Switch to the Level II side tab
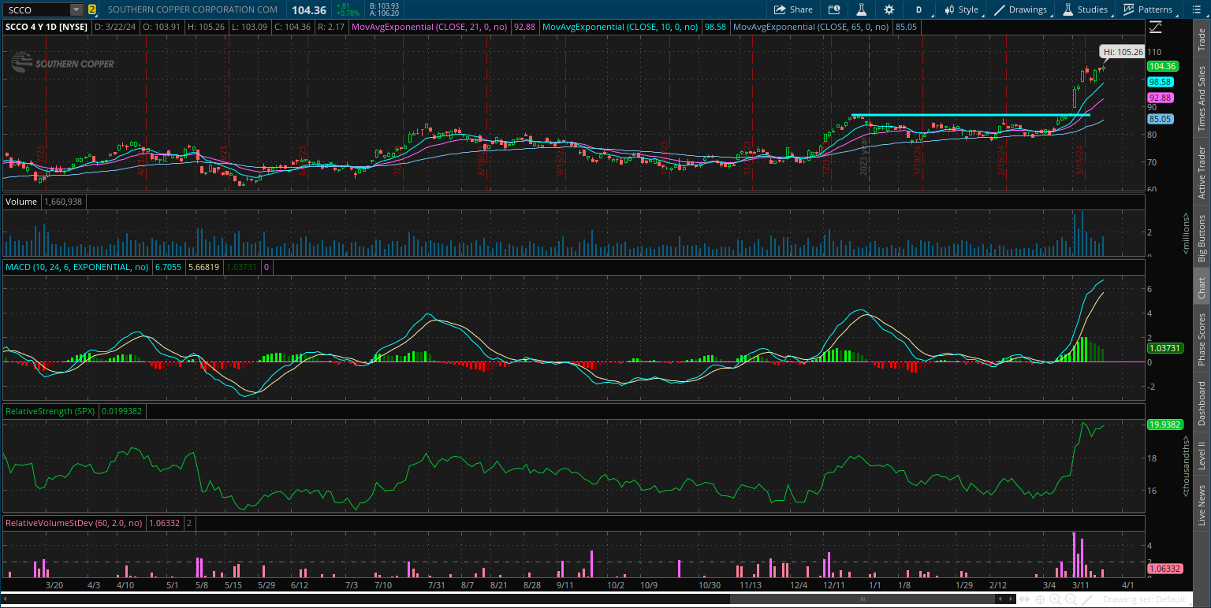This screenshot has width=1211, height=608. pos(1202,455)
